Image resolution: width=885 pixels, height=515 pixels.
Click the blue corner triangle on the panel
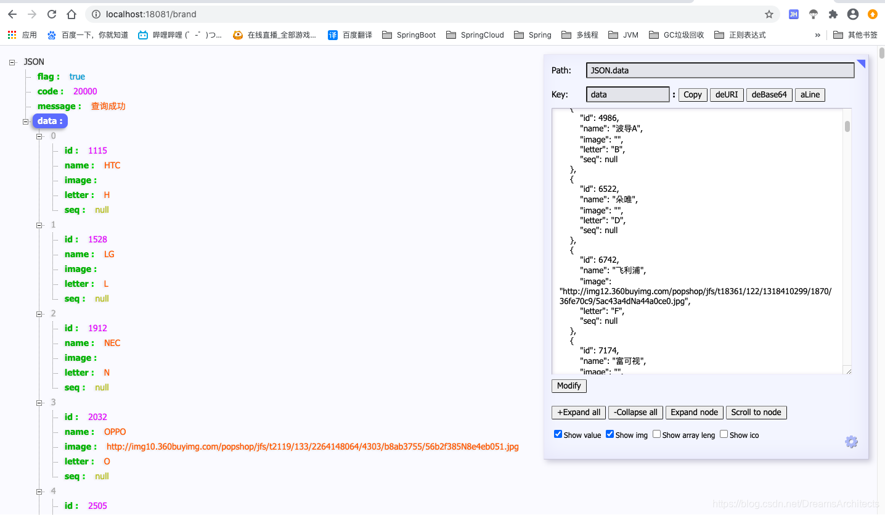tap(862, 63)
